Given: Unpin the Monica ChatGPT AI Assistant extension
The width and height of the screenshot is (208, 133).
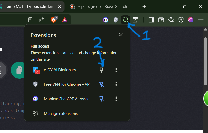Looking at the screenshot, I should click(x=101, y=99).
